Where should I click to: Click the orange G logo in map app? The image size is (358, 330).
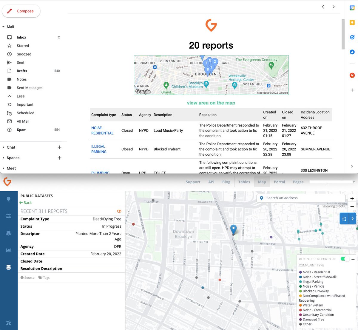(x=7, y=181)
